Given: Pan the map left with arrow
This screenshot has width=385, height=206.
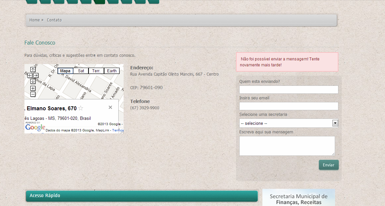Looking at the screenshot, I should point(30,76).
